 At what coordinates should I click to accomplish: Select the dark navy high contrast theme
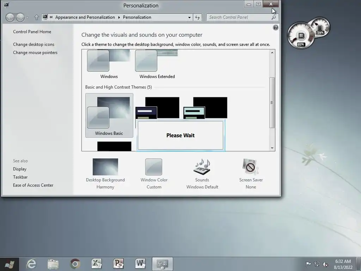[157, 108]
